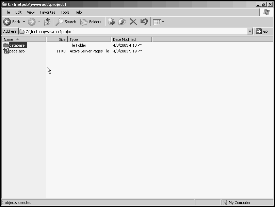275x207 pixels.
Task: Open the Search pane
Action: pos(66,22)
